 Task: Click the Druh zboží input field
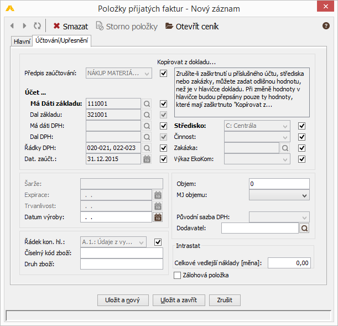(x=122, y=264)
